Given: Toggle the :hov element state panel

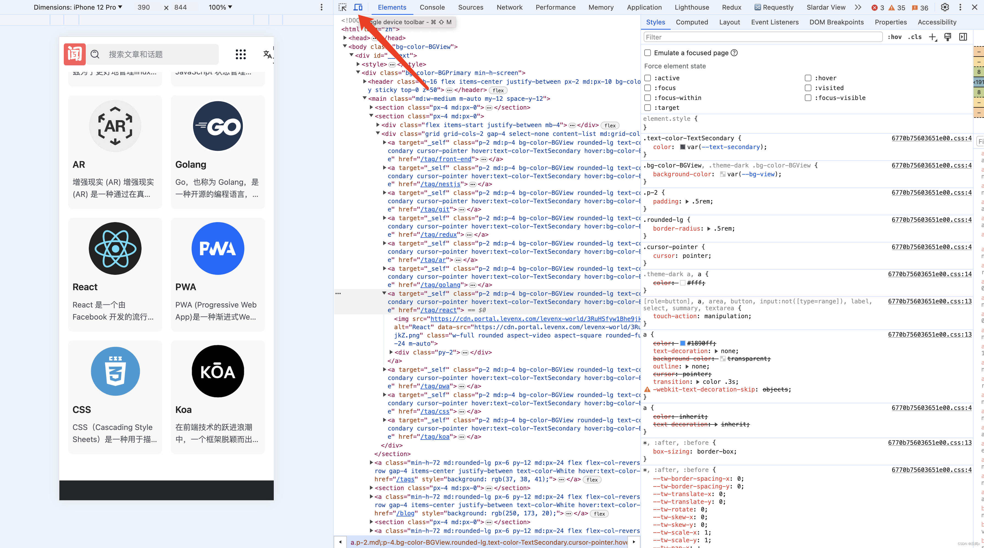Looking at the screenshot, I should (895, 37).
